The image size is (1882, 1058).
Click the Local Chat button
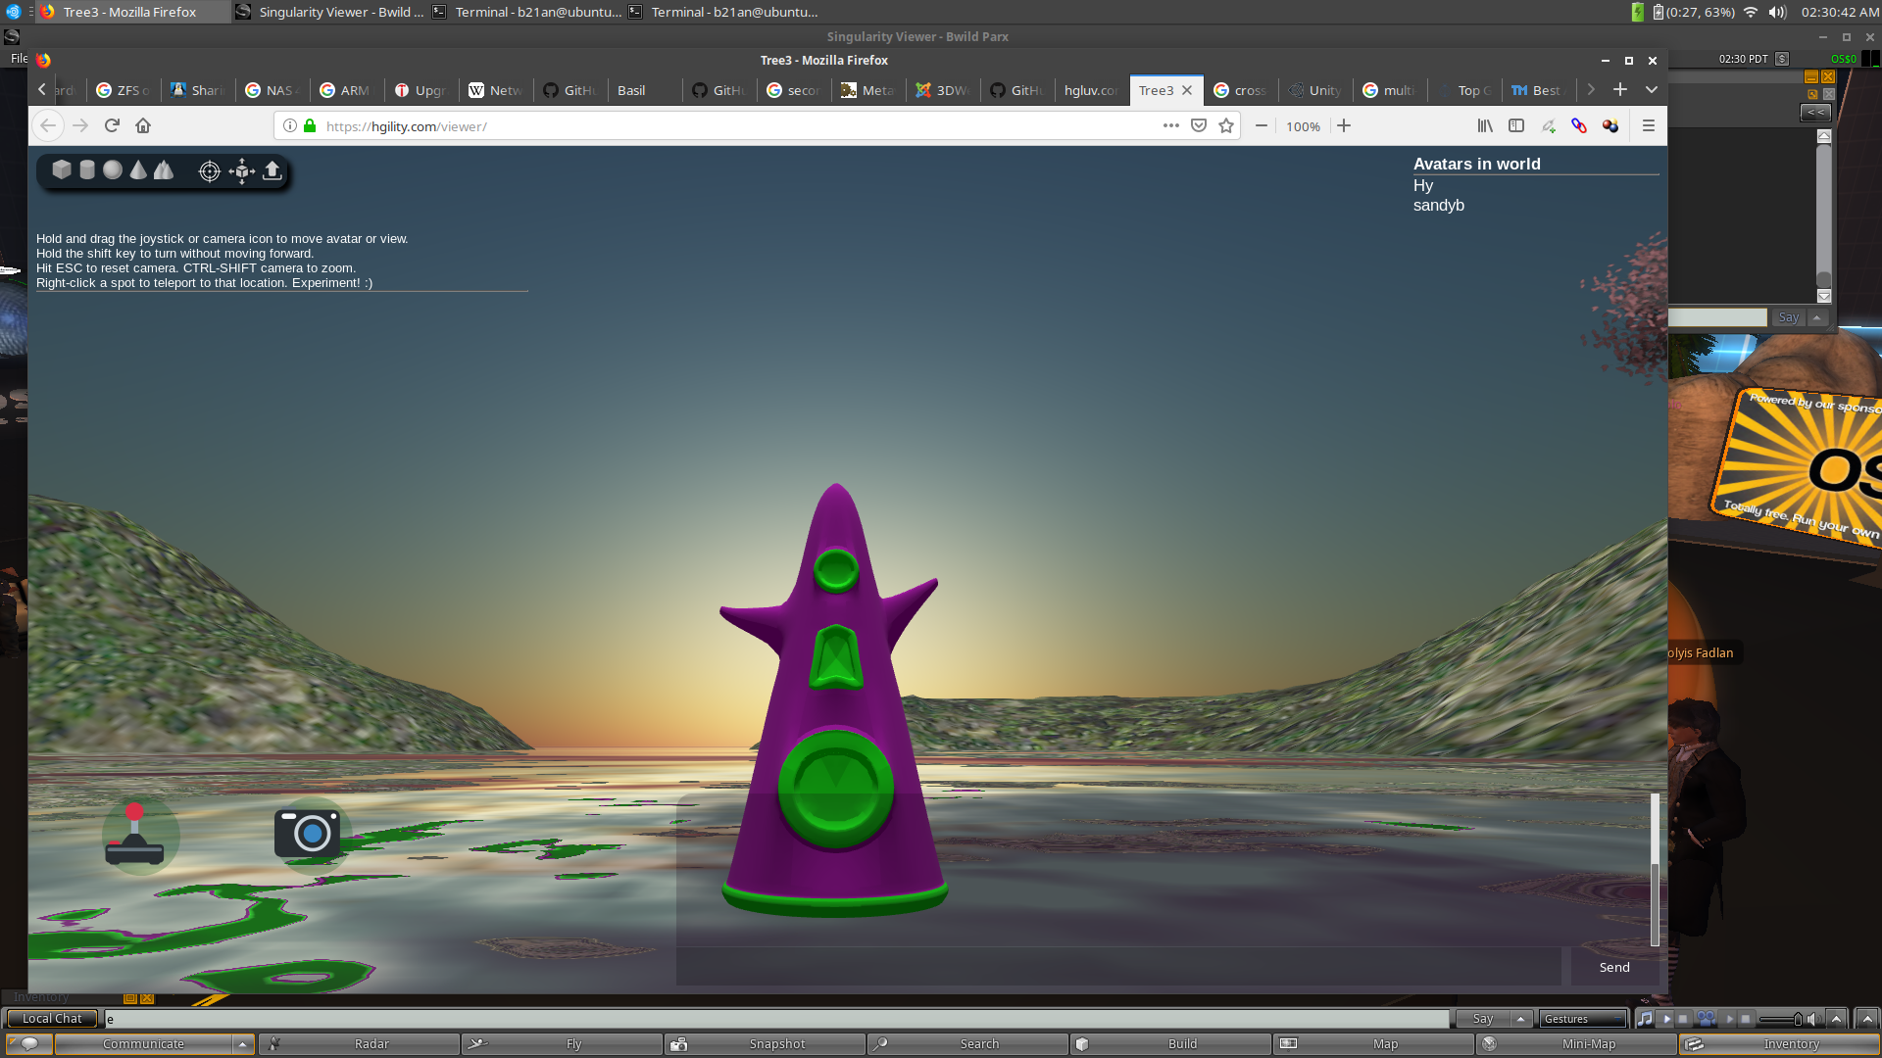coord(52,1019)
